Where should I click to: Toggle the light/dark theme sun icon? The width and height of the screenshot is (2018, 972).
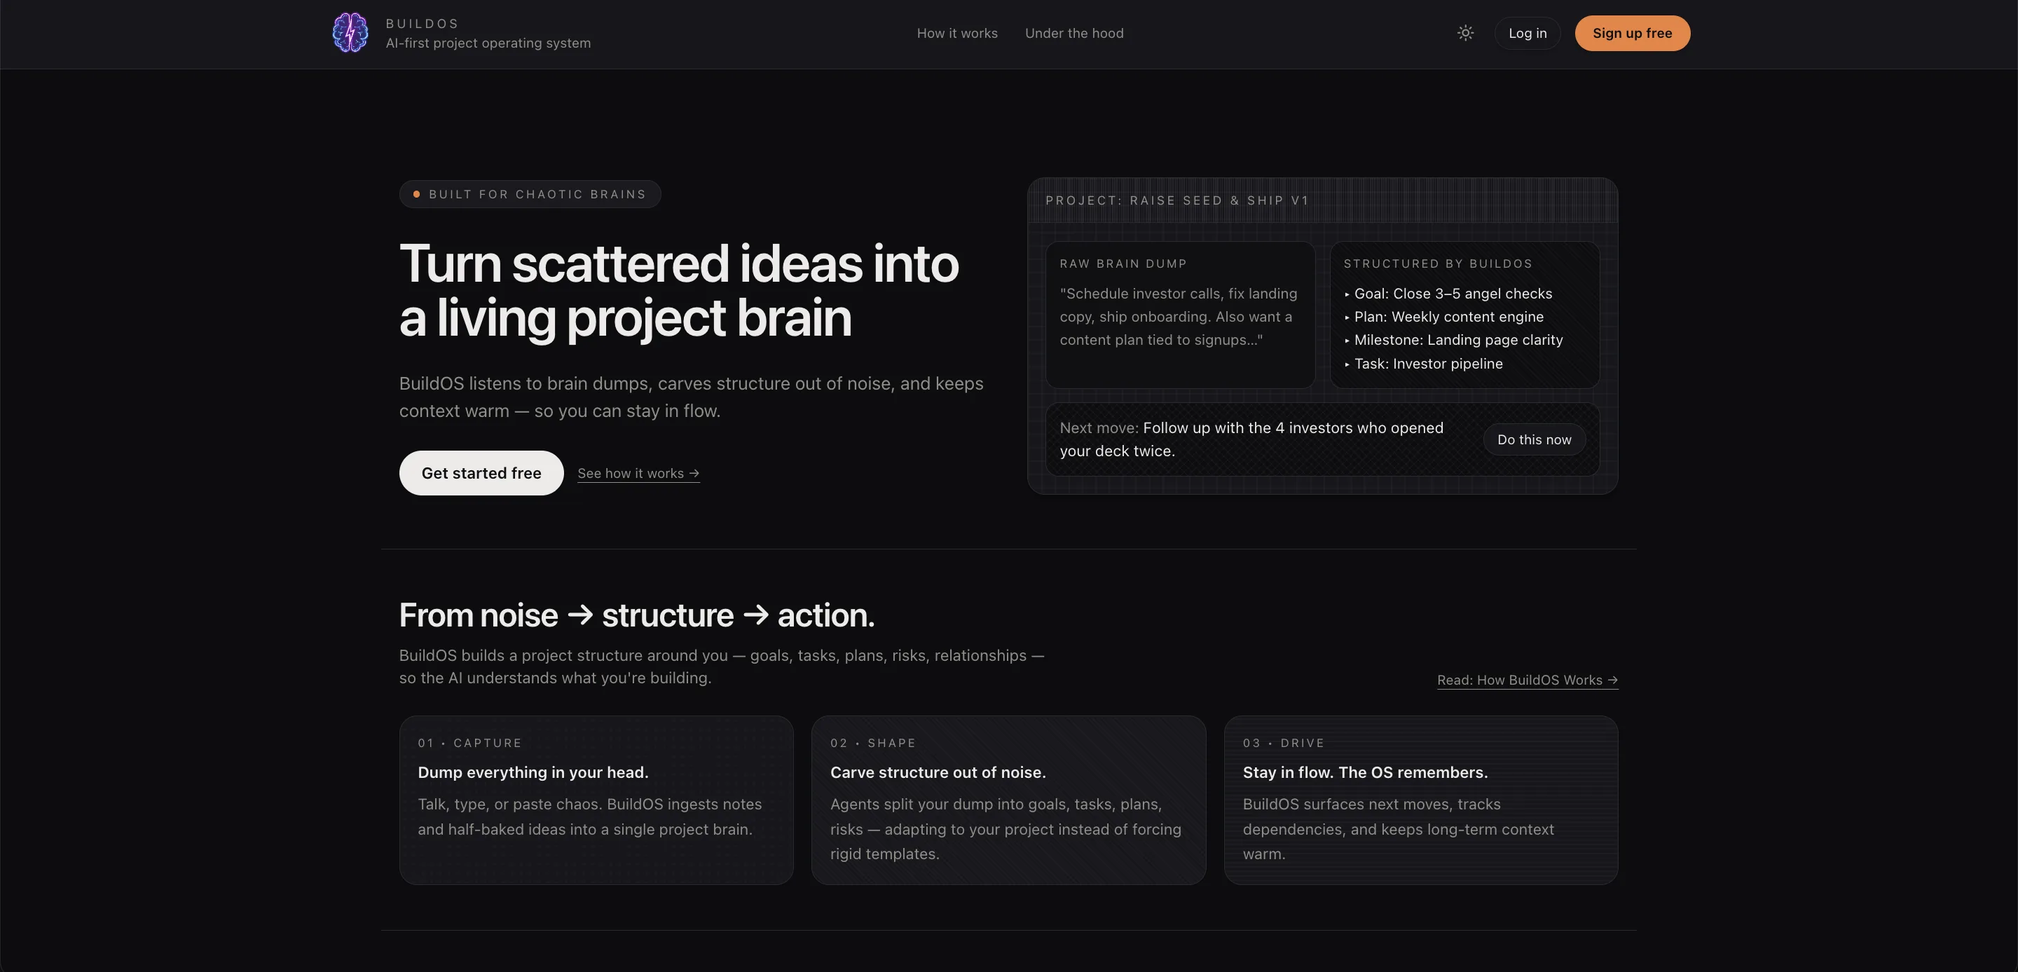[x=1465, y=33]
